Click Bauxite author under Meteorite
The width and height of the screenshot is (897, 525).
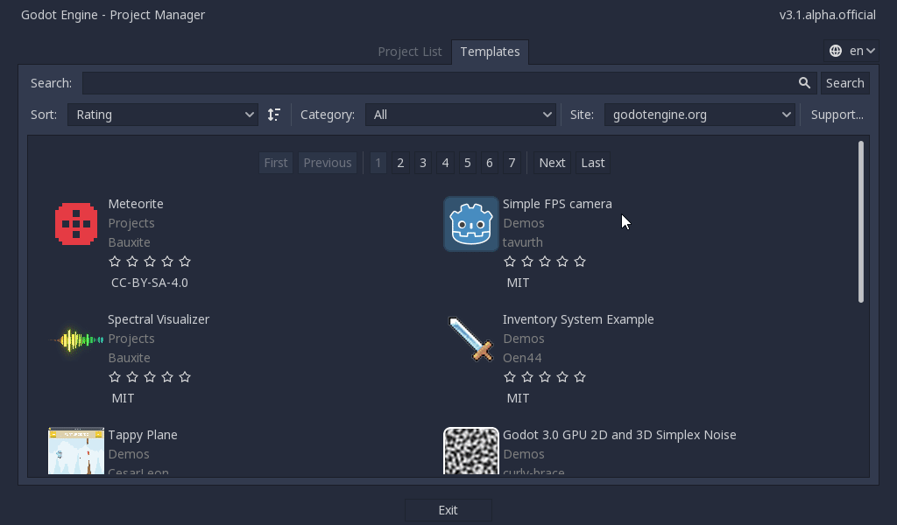(x=130, y=242)
